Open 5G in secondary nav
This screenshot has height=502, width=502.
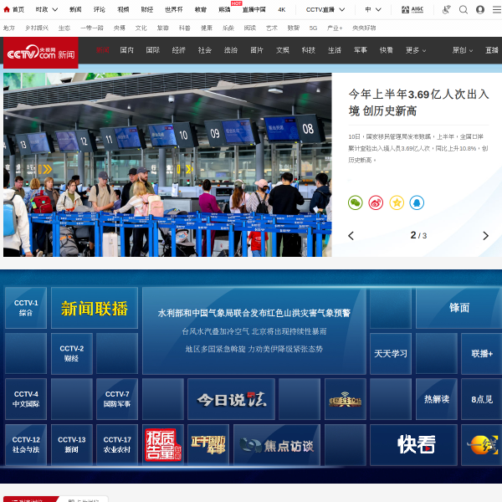tap(313, 28)
